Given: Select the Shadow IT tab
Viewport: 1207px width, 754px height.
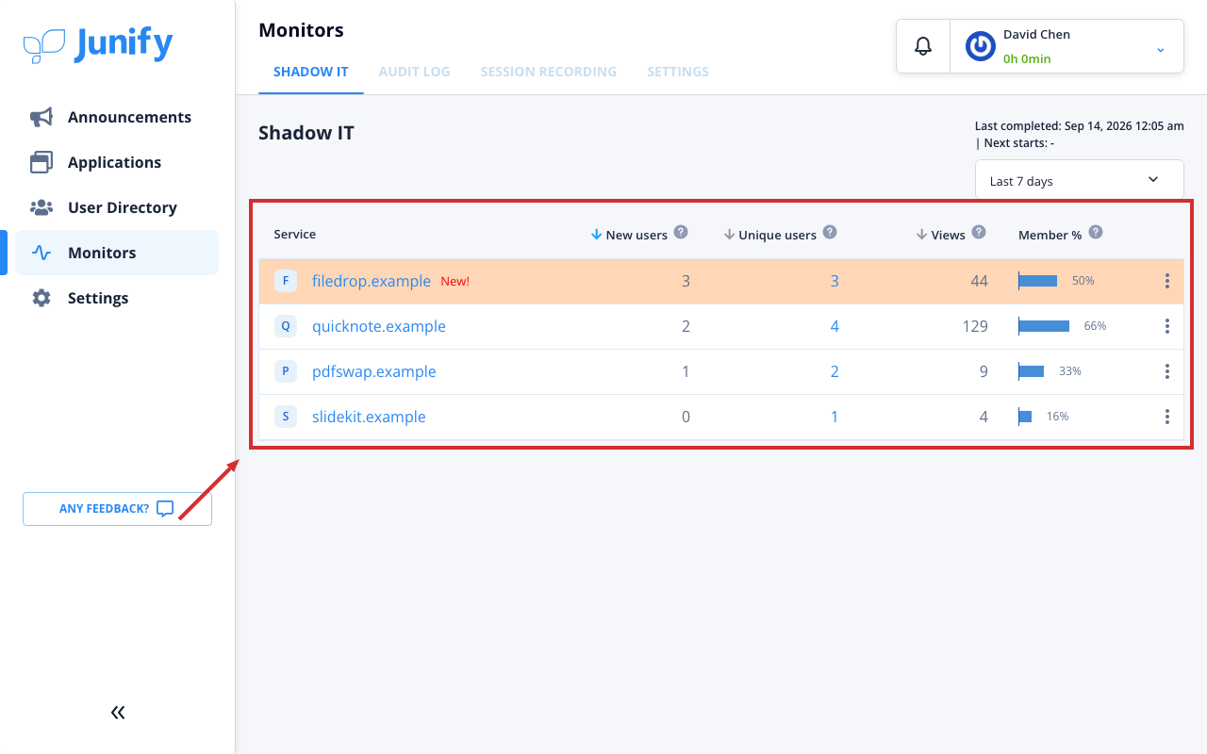Looking at the screenshot, I should coord(311,72).
